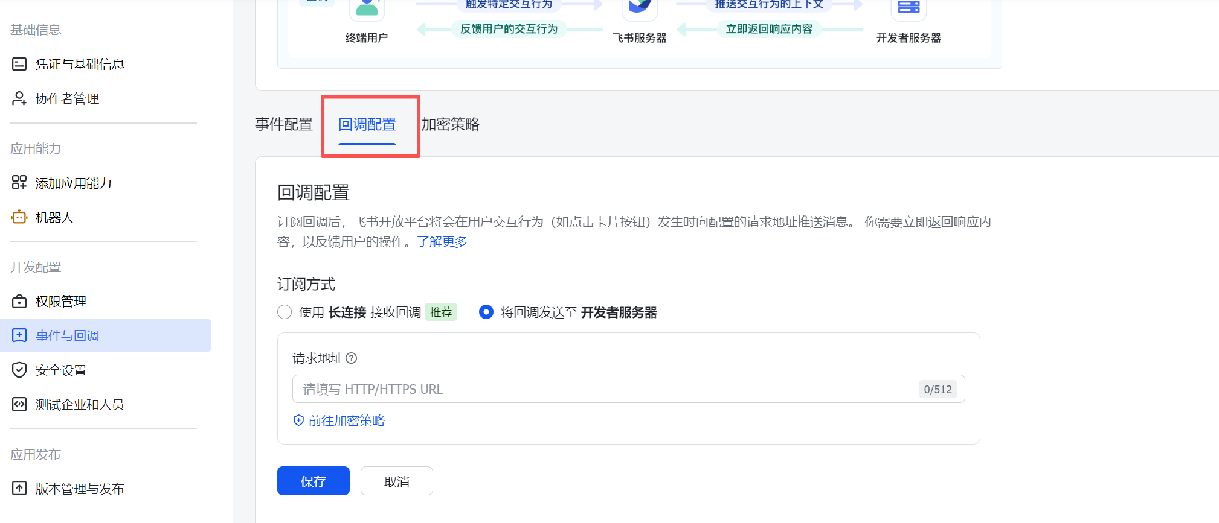Click the 权限管理 lock icon
1219x523 pixels.
19,301
